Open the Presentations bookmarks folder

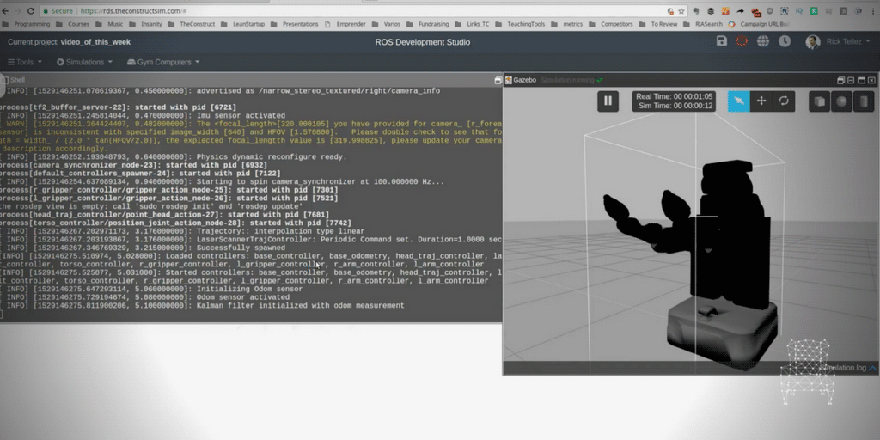click(295, 24)
